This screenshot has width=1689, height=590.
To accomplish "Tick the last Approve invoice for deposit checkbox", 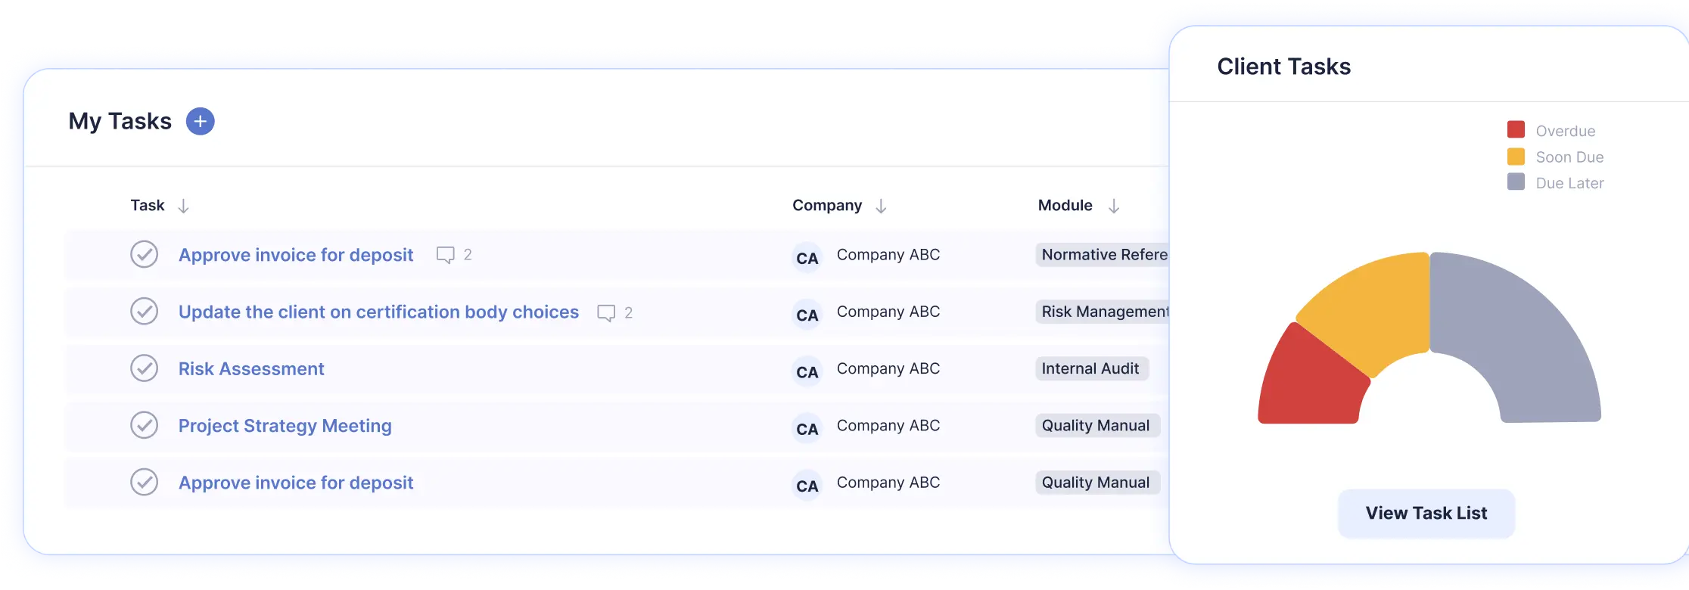I will click(144, 482).
